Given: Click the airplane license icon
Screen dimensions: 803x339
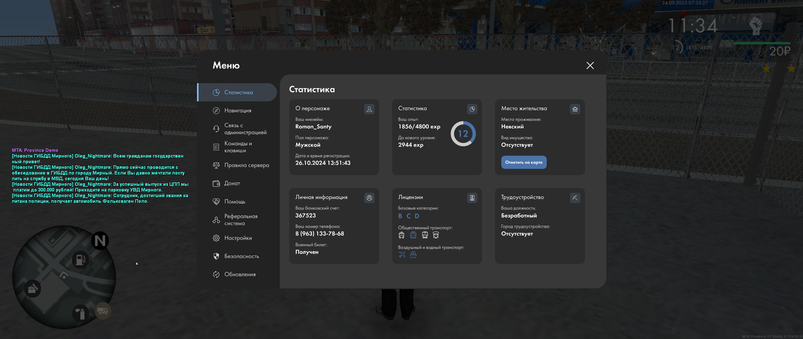Looking at the screenshot, I should pyautogui.click(x=402, y=255).
